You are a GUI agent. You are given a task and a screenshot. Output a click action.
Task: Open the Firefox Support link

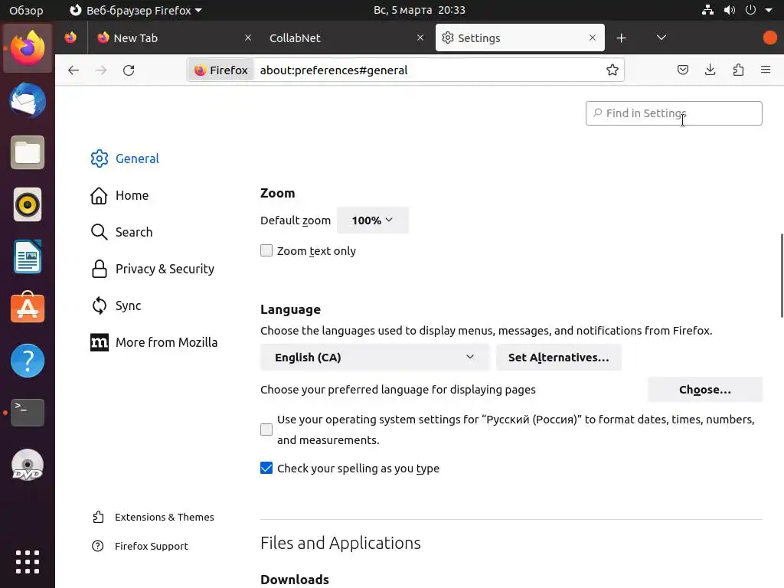coord(151,546)
